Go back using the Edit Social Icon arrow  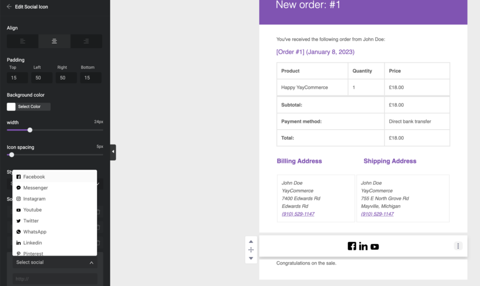click(x=9, y=7)
